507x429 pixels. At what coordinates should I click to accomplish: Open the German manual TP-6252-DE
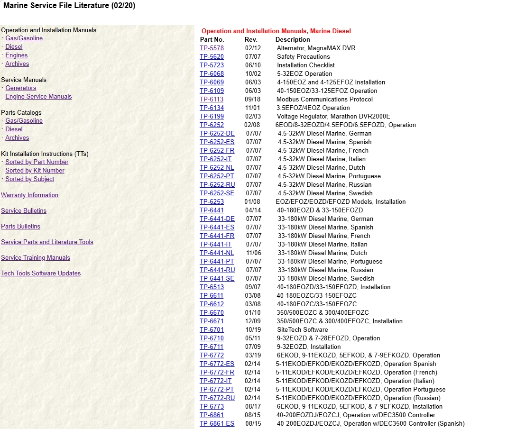[217, 134]
